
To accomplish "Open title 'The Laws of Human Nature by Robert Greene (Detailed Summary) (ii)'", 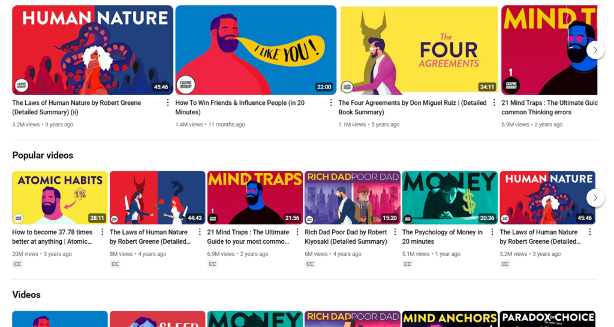I will (76, 107).
